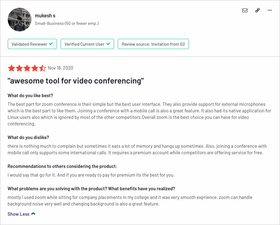Click the green checkmark in Verified Current User

pyautogui.click(x=108, y=44)
